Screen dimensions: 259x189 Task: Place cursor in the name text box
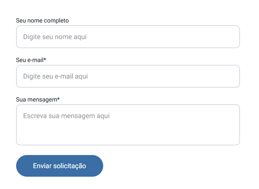coord(128,37)
